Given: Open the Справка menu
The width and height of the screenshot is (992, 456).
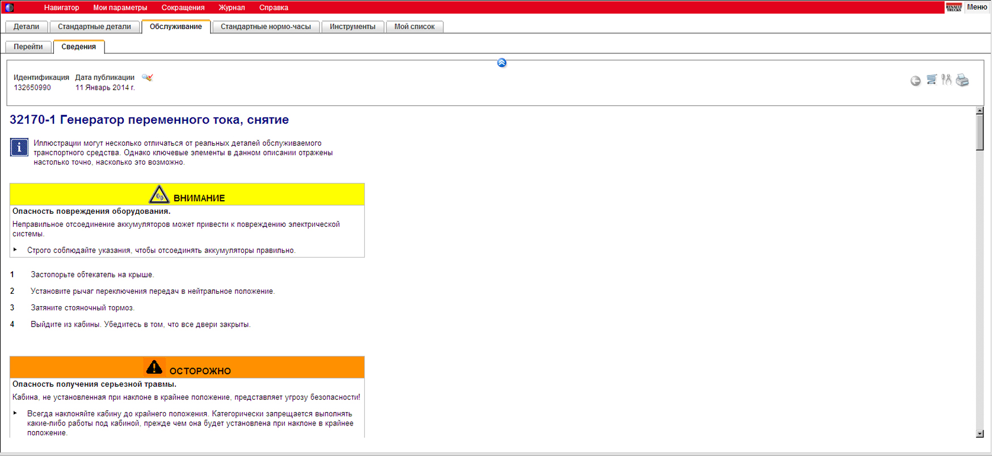Looking at the screenshot, I should pyautogui.click(x=274, y=7).
